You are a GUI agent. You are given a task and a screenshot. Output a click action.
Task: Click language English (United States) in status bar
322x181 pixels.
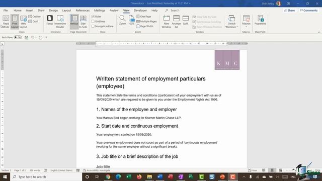pyautogui.click(x=61, y=170)
